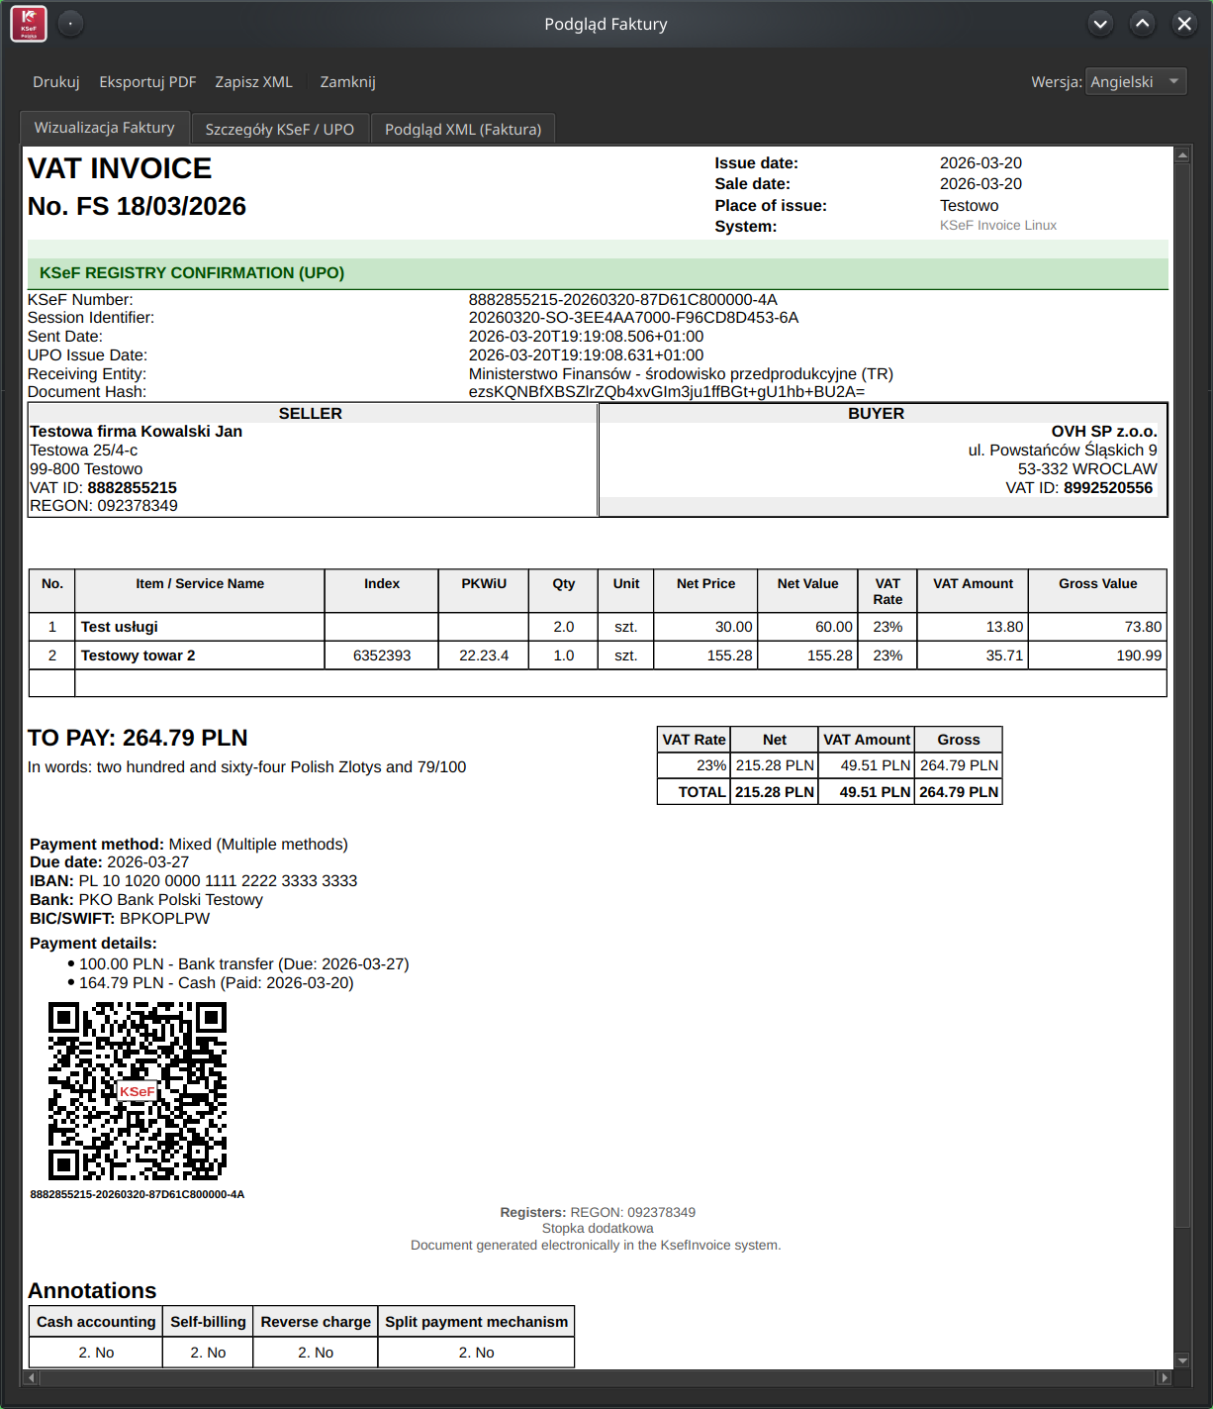
Task: Click the KSeF QR code image
Action: coord(138,1091)
